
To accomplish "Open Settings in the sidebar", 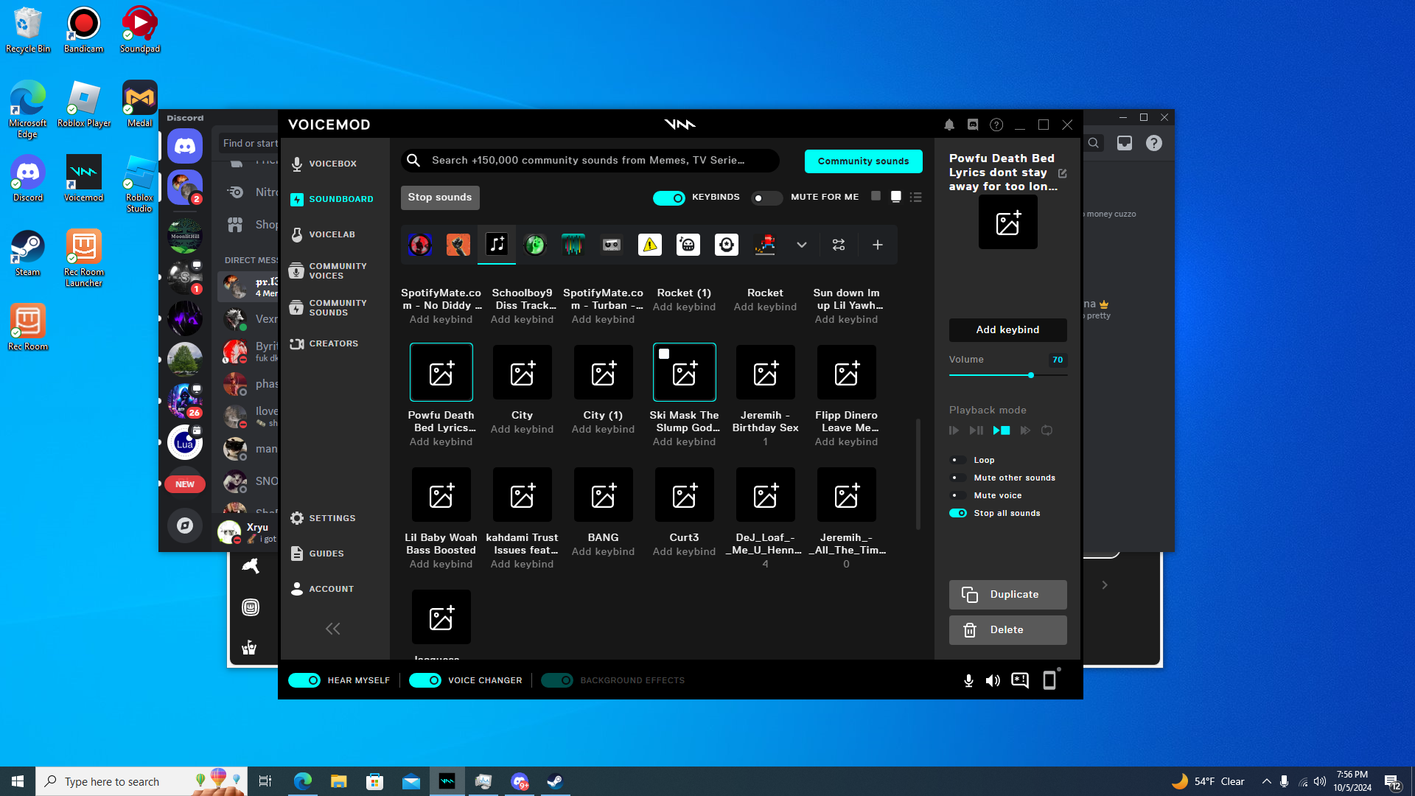I will [332, 518].
